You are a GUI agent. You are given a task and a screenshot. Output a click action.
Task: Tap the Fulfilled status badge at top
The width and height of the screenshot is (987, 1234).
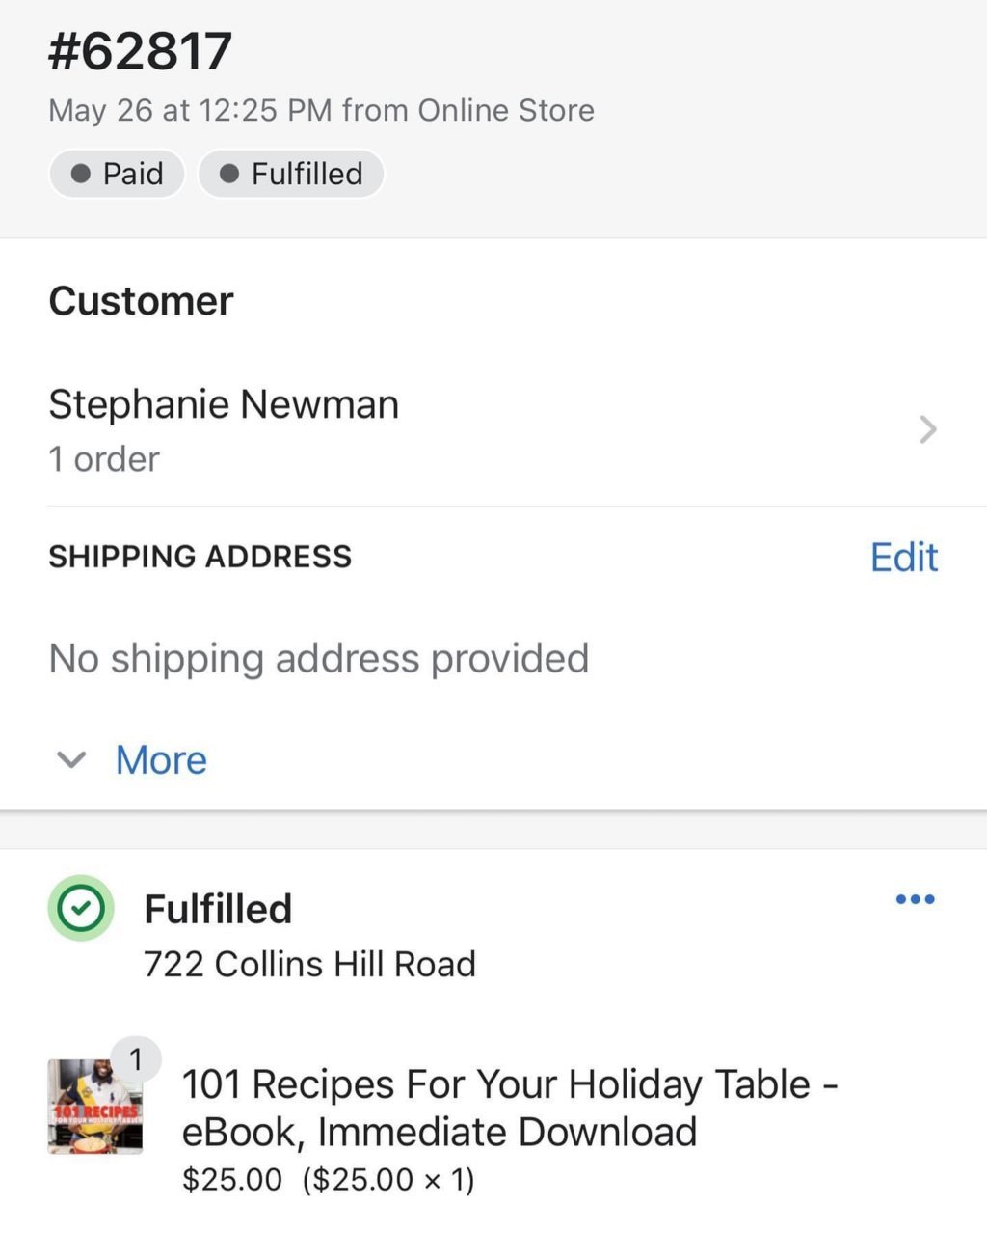pyautogui.click(x=291, y=174)
